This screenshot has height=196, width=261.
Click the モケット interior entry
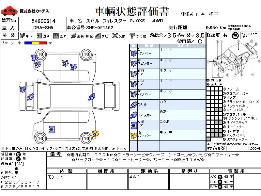tap(55, 177)
